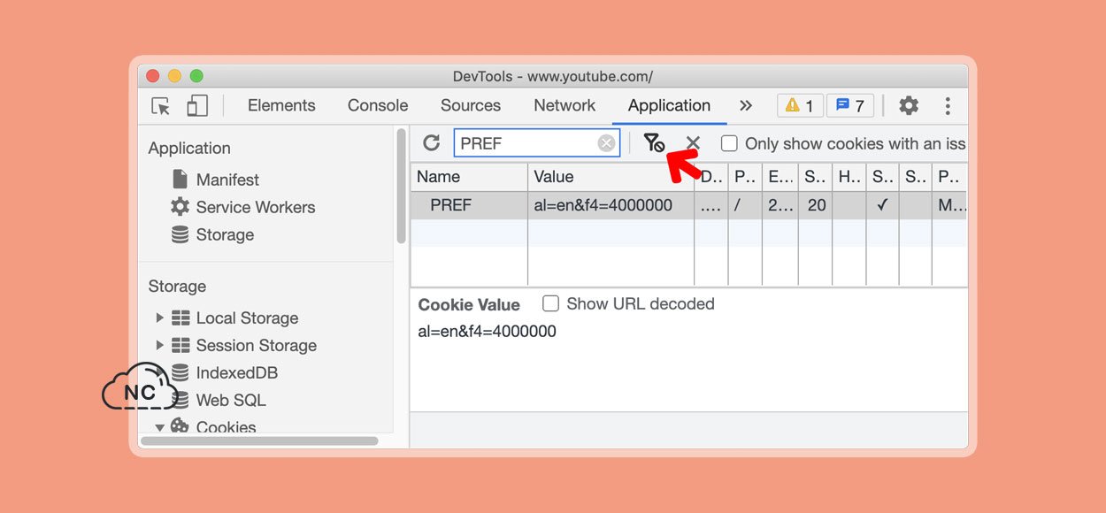Click the clear all cookies filter icon

click(x=654, y=142)
